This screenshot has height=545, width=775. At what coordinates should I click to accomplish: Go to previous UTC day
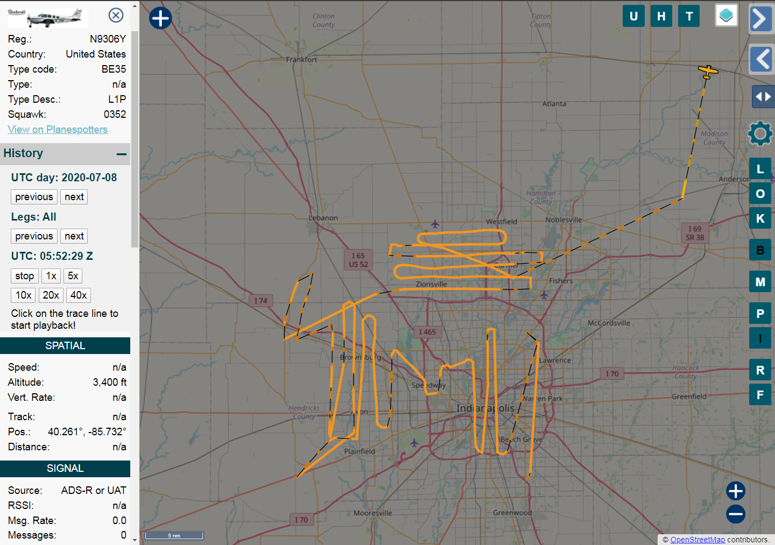tap(34, 197)
